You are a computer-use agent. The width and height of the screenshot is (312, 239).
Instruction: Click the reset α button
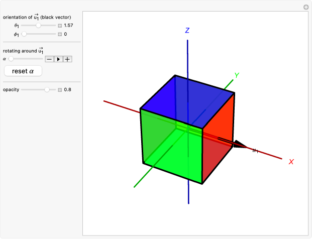23,71
